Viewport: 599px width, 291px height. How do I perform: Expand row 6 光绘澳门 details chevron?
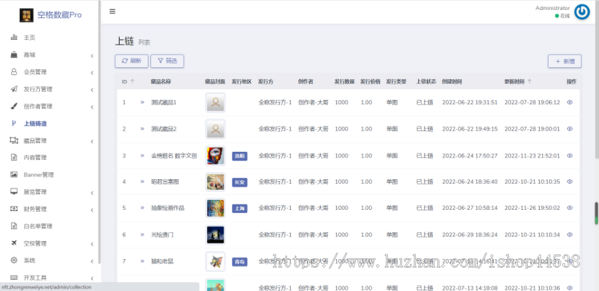pos(142,234)
